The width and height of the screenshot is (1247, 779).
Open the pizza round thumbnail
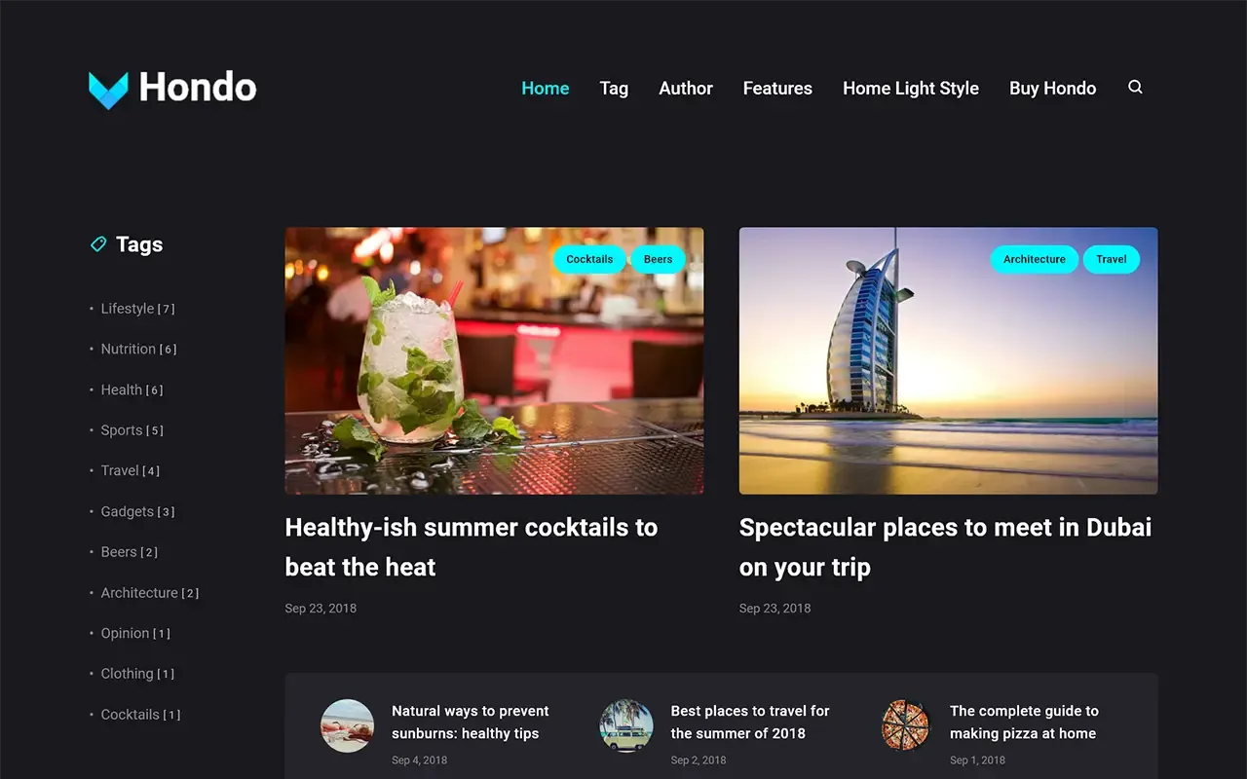pos(906,725)
